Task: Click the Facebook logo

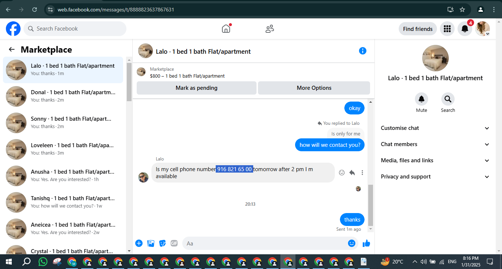Action: click(x=13, y=29)
